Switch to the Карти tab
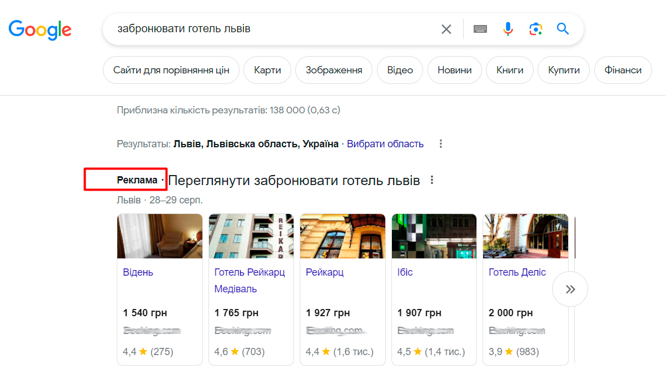The height and width of the screenshot is (379, 666). click(x=267, y=70)
